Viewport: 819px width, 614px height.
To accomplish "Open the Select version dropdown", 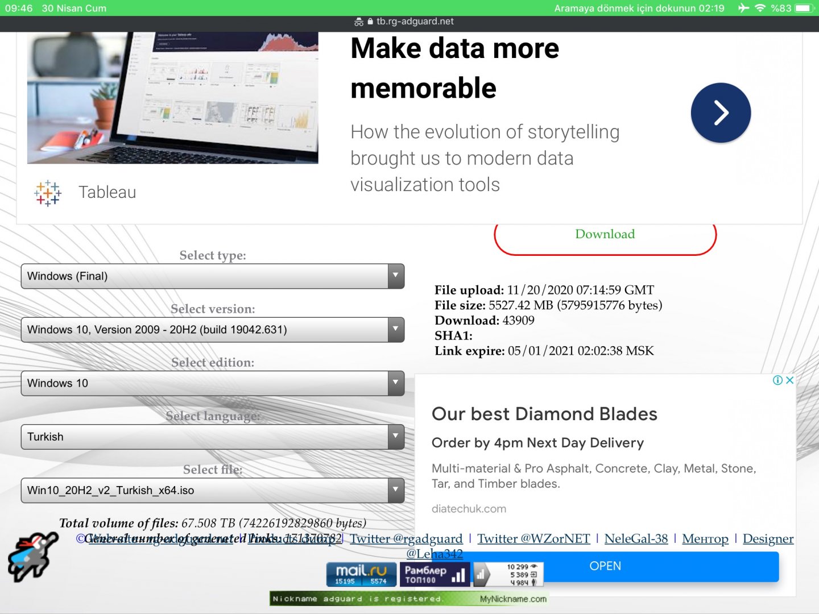I will (x=213, y=330).
